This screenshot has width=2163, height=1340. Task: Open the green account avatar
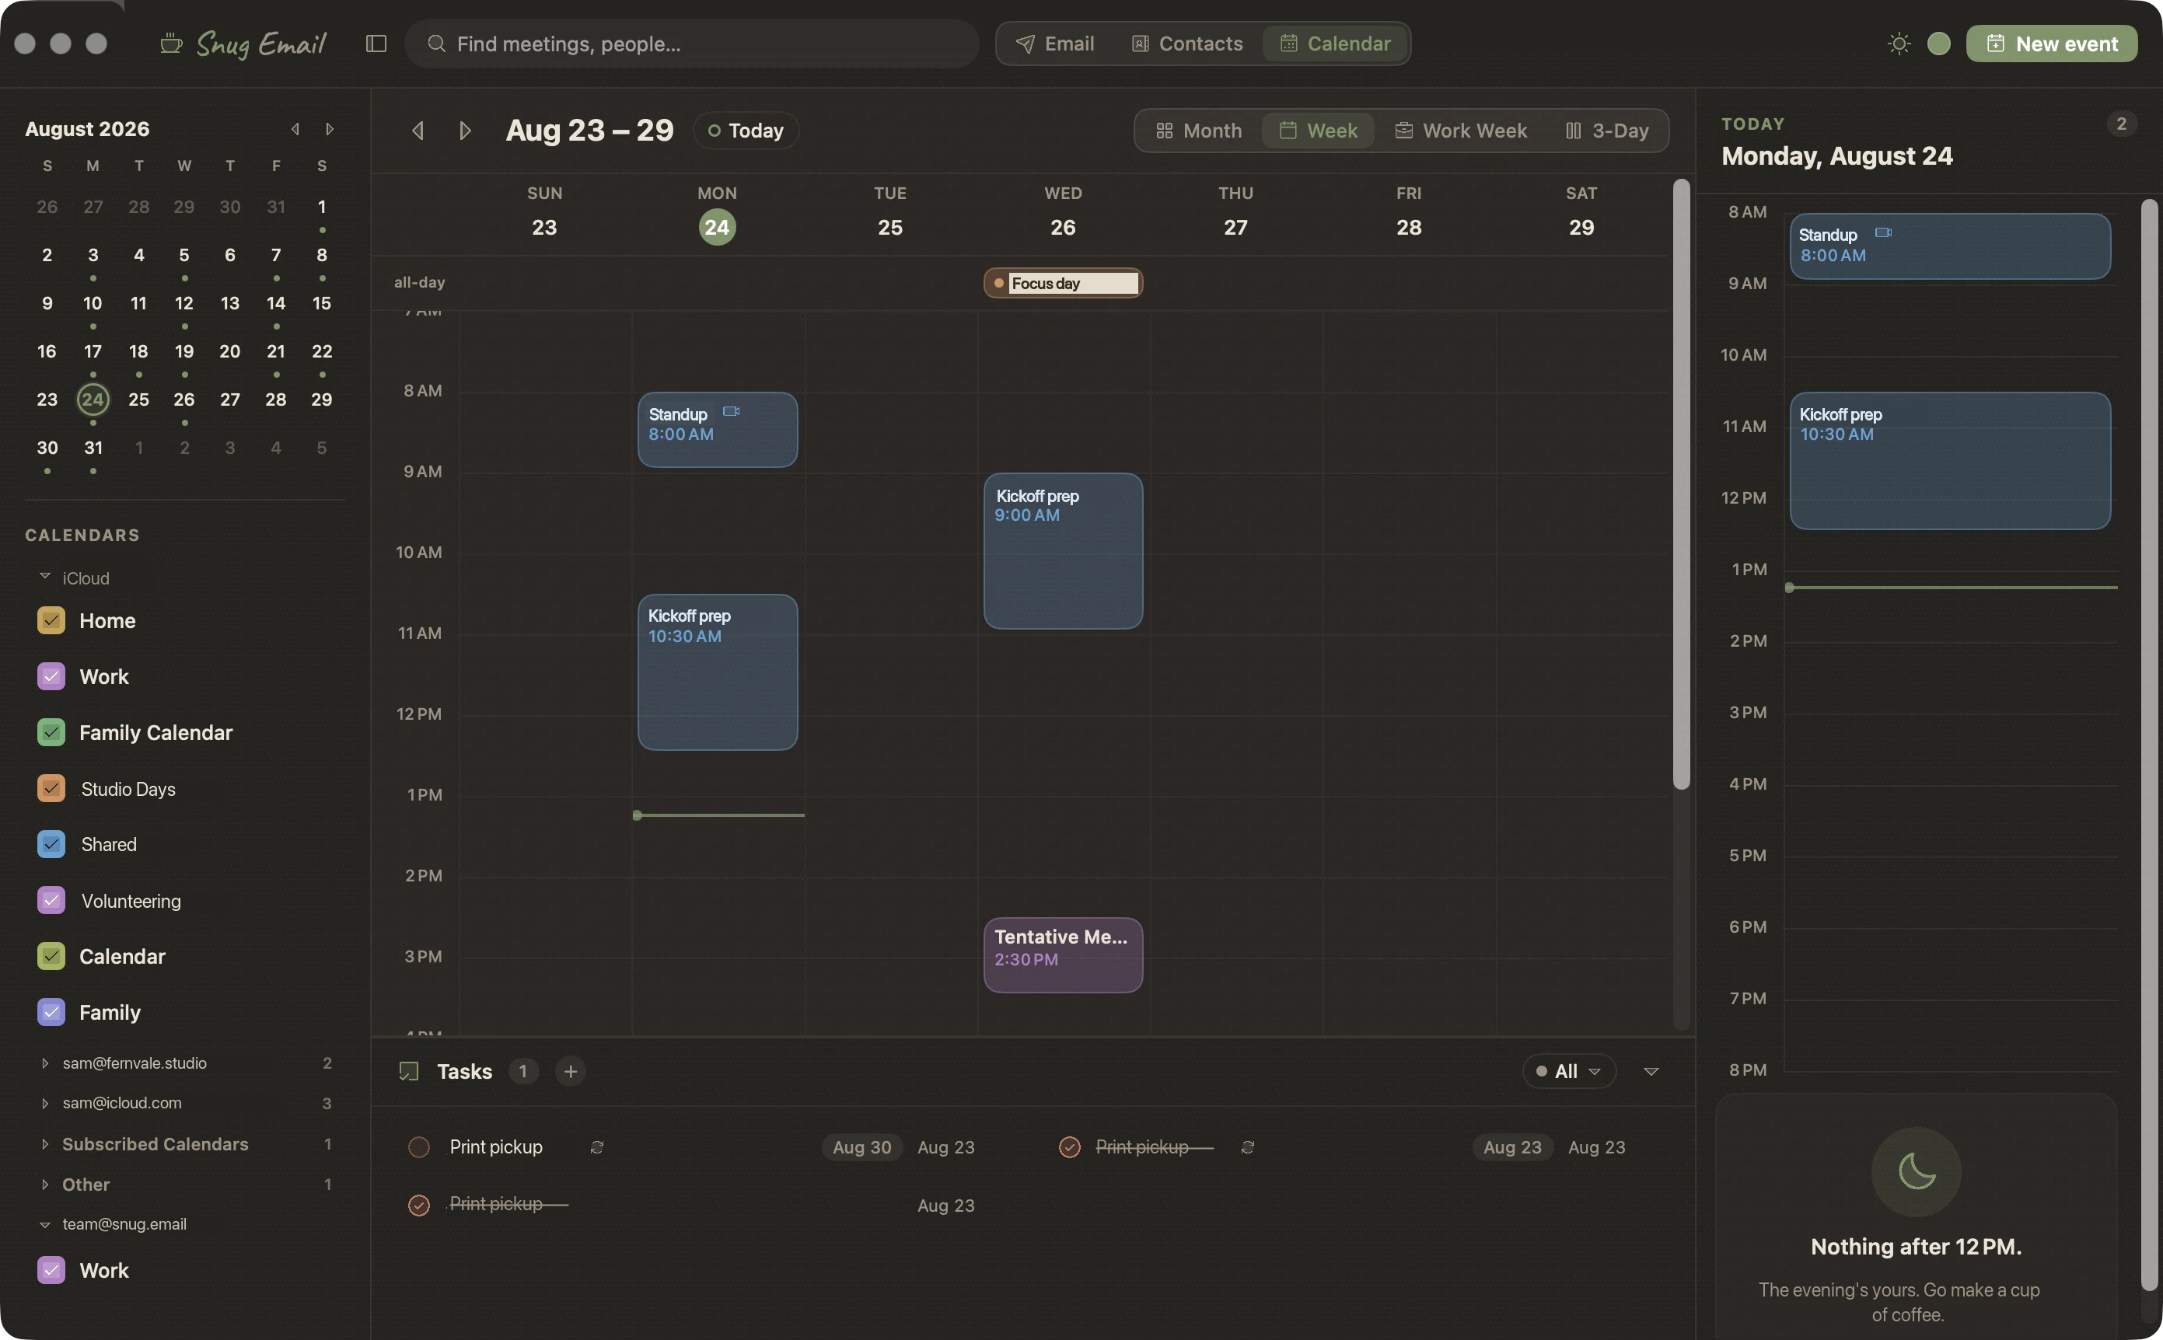click(x=1938, y=44)
